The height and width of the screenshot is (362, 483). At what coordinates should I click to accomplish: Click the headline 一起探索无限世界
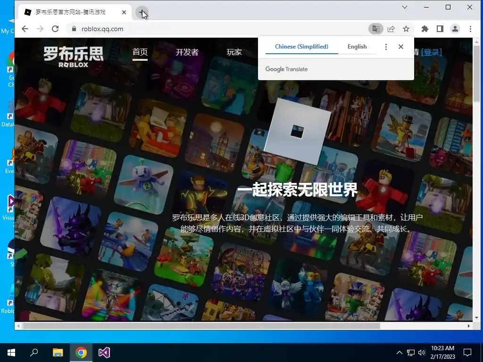(x=297, y=189)
